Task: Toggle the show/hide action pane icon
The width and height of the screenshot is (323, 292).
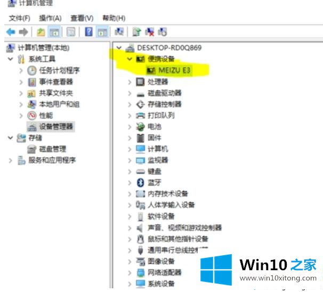Action: pos(102,32)
